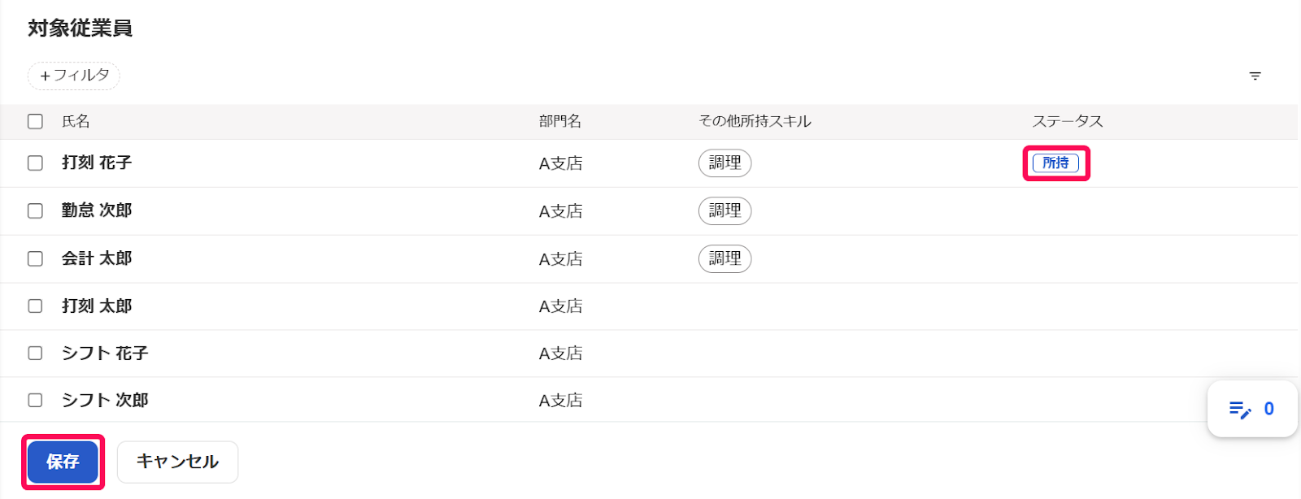
Task: Check the box for 打刻 花子
Action: (x=35, y=163)
